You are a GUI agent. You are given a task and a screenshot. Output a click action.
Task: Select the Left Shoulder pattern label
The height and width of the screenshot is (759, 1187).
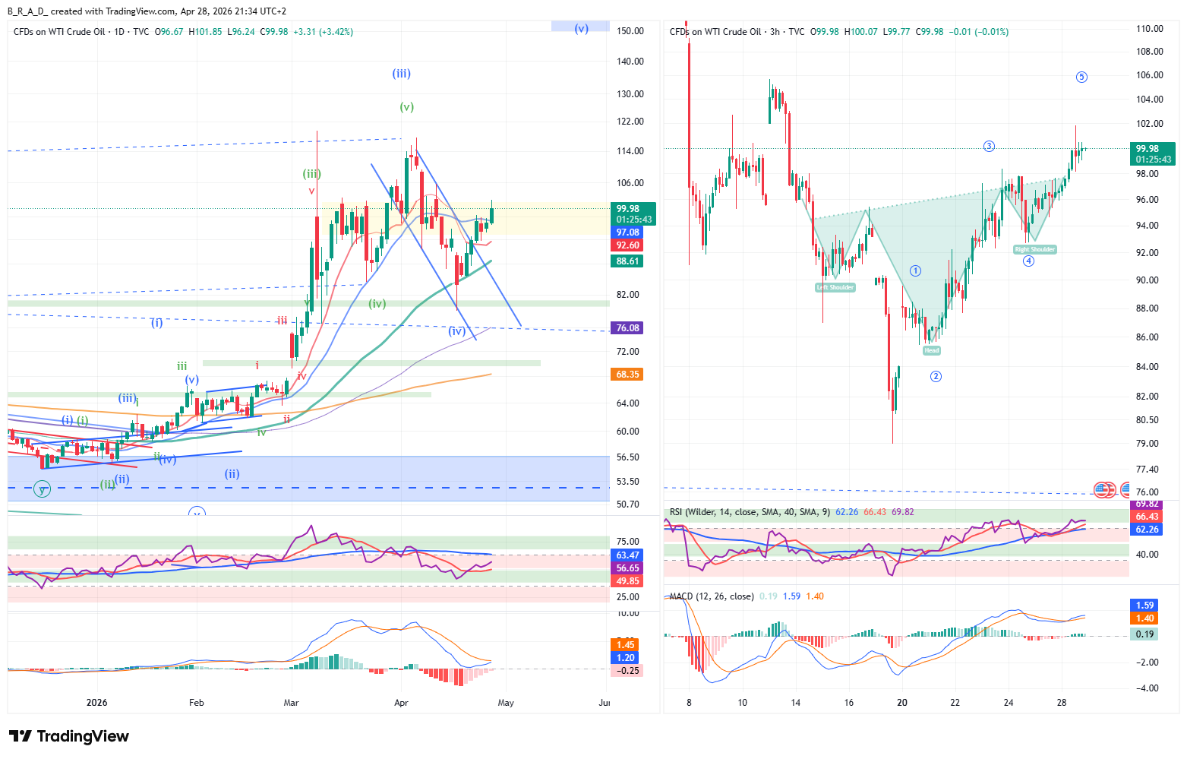[x=835, y=287]
